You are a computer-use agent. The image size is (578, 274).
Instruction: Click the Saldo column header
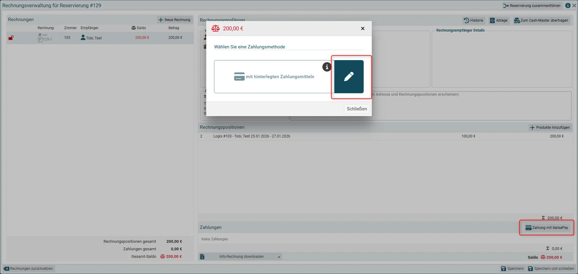point(139,28)
